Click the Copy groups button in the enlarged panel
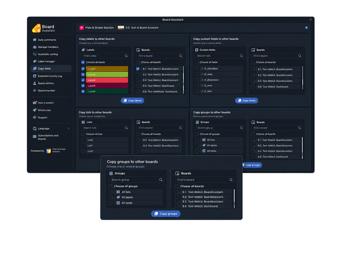This screenshot has width=342, height=256. click(x=166, y=214)
